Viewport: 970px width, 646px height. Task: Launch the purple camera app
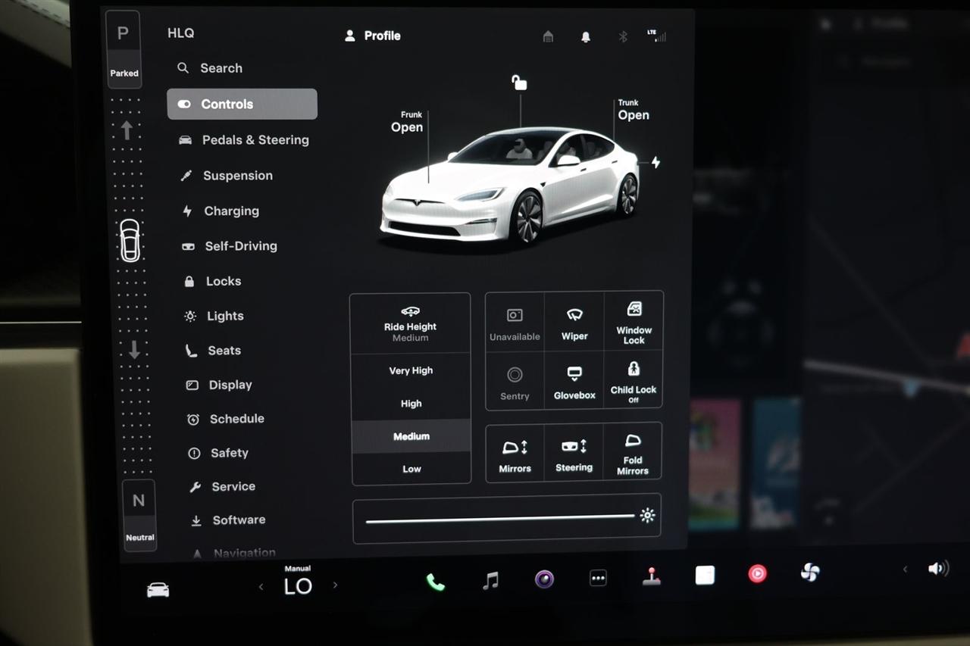coord(544,579)
